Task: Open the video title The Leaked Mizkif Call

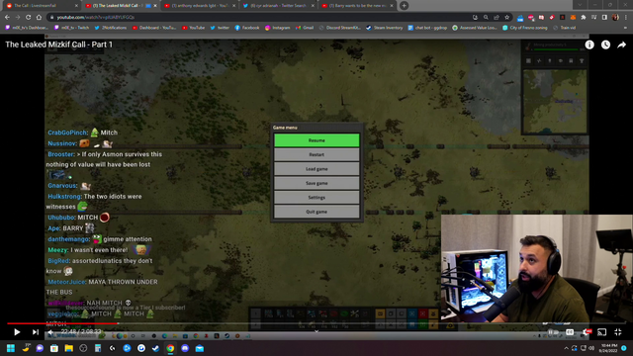Action: click(x=59, y=44)
